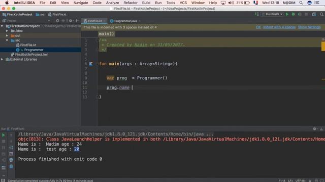Open Run panel settings gear
Viewport: 325px width, 182px height.
pyautogui.click(x=315, y=129)
